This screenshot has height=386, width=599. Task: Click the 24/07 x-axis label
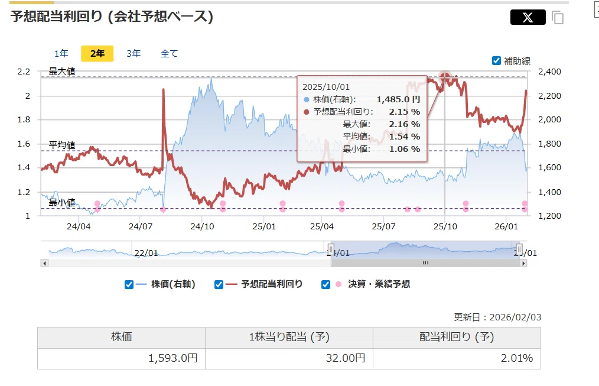click(x=141, y=226)
